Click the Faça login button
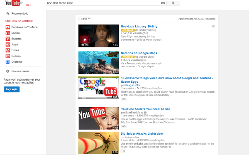This screenshot has width=249, height=155. point(12,89)
